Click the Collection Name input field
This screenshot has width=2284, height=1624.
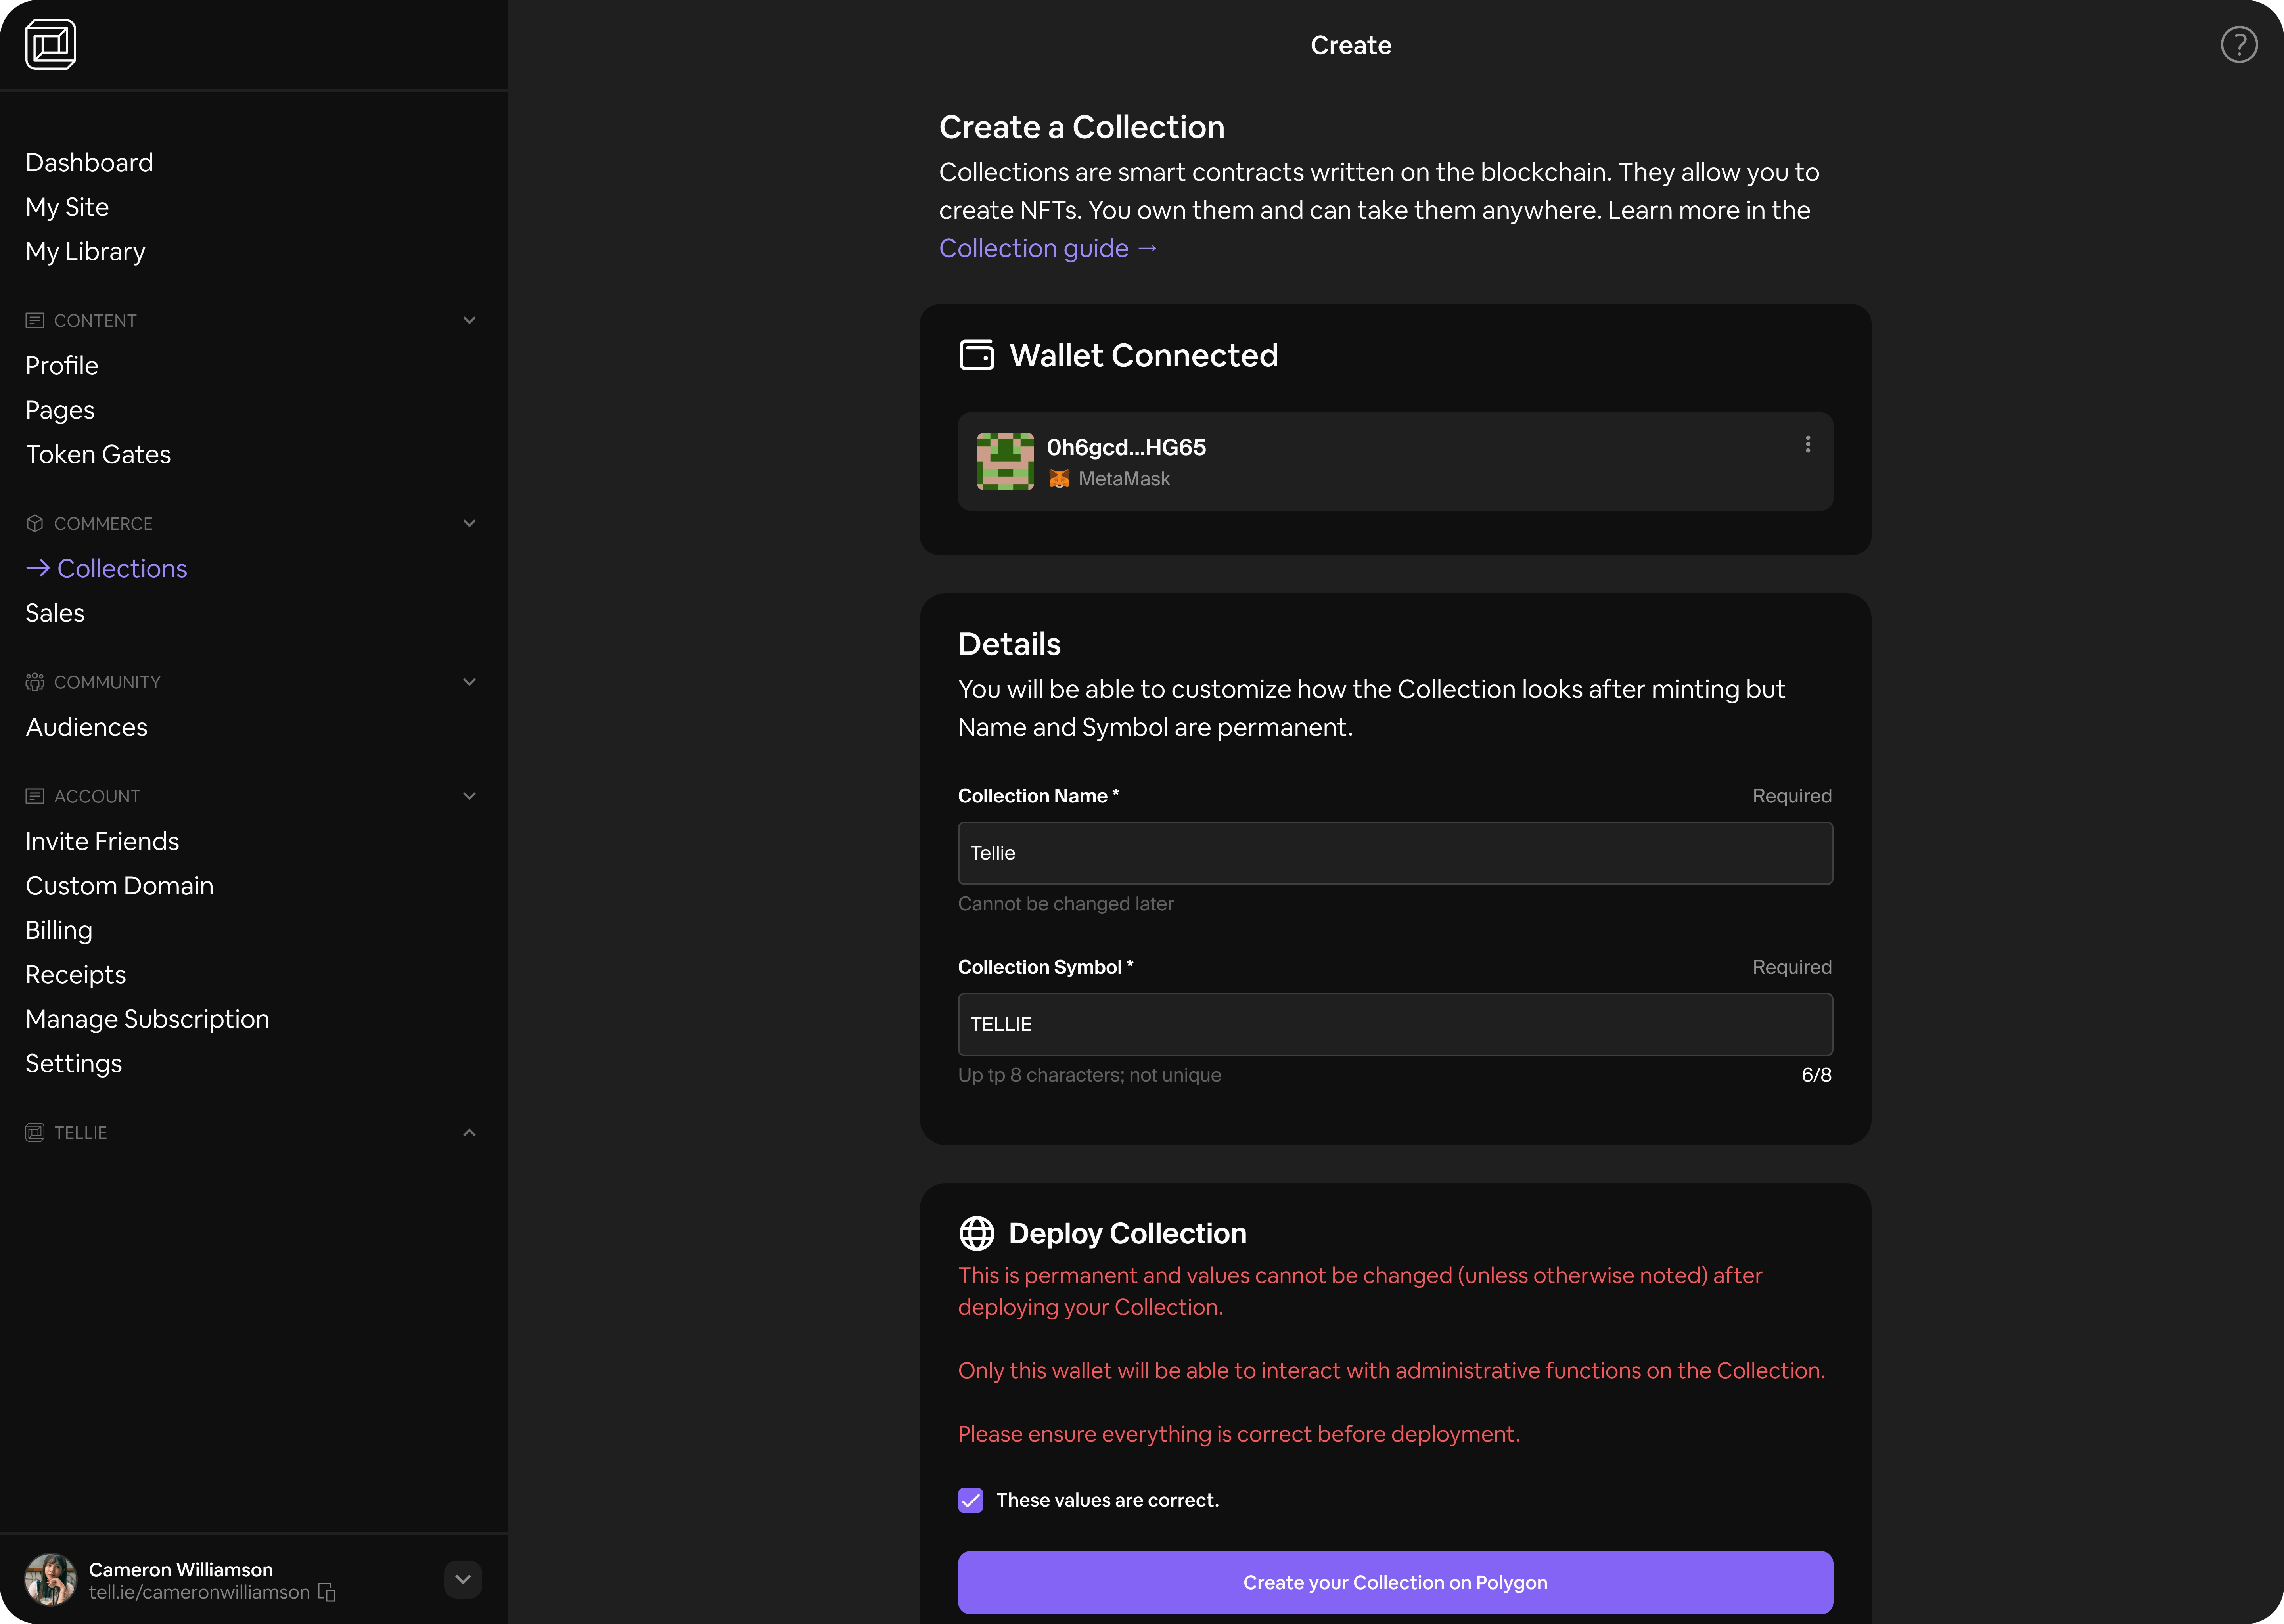coord(1394,853)
